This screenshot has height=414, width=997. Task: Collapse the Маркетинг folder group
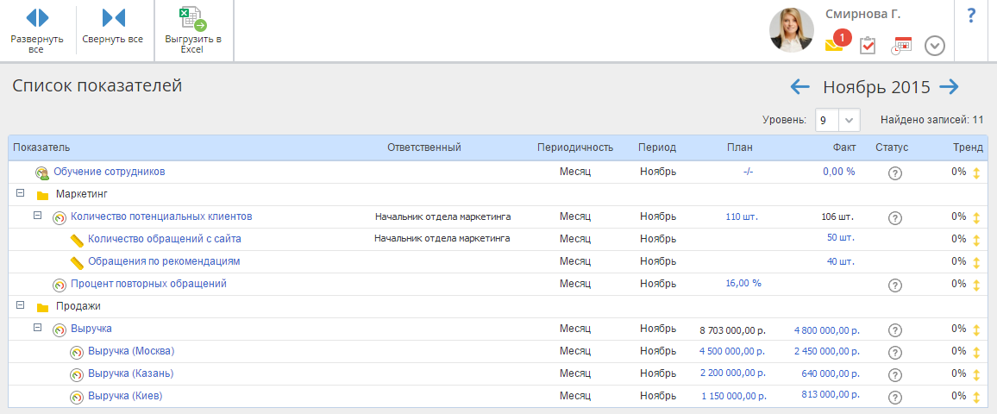20,194
